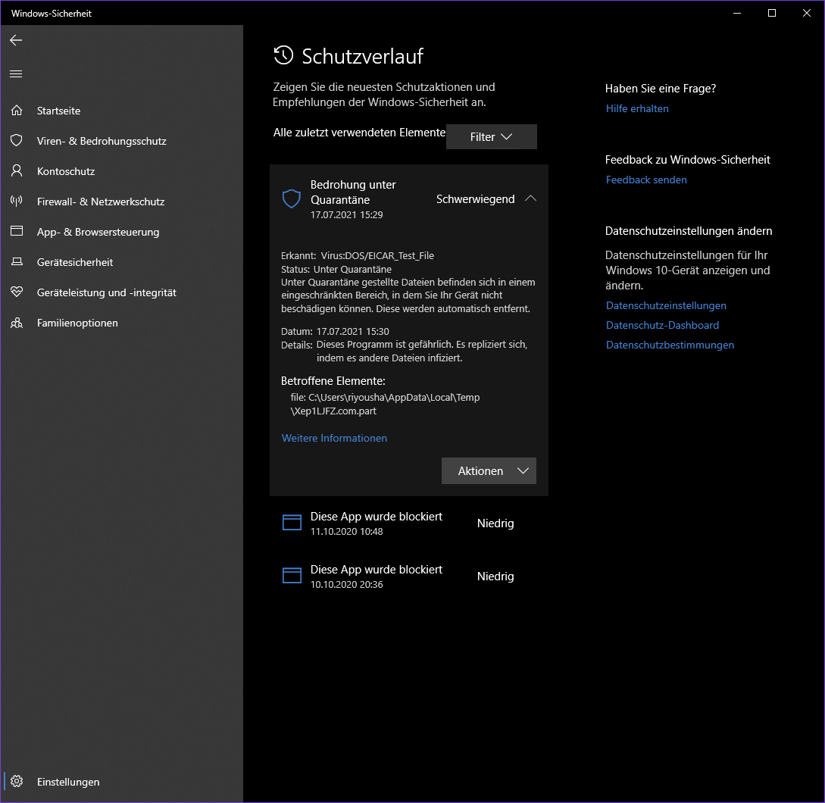Click app icon of 10.10.2020 blocked entry
Viewport: 825px width, 803px height.
pos(292,576)
